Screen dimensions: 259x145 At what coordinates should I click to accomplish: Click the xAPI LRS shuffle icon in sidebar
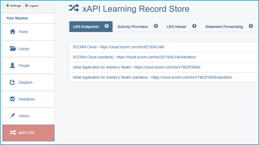[13, 132]
